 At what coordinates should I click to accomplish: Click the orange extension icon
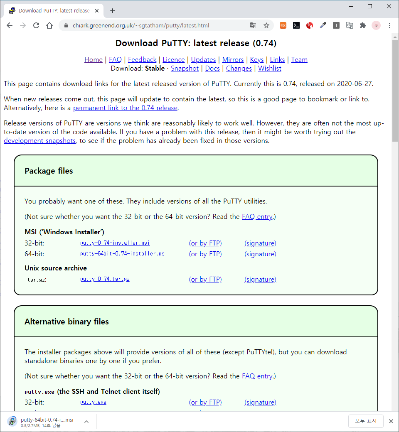283,26
